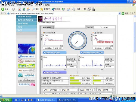Click the 테스트 끝 status field
This screenshot has height=102, width=136.
tap(104, 27)
